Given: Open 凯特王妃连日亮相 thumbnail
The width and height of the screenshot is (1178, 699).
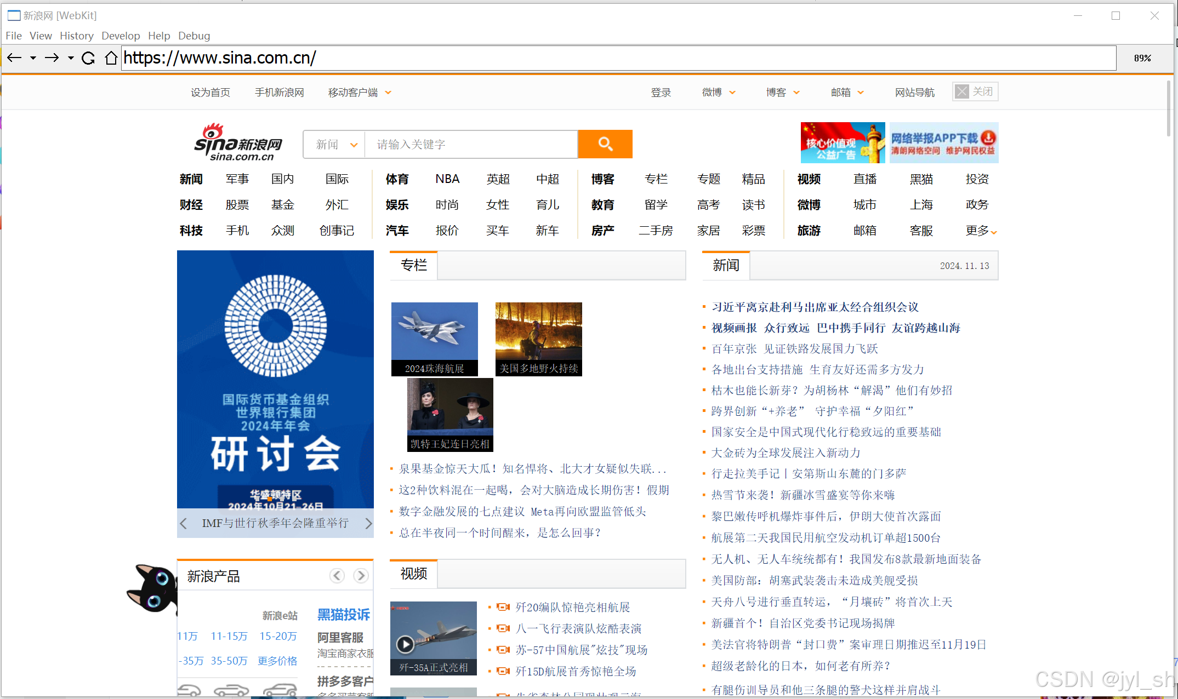Looking at the screenshot, I should click(450, 415).
